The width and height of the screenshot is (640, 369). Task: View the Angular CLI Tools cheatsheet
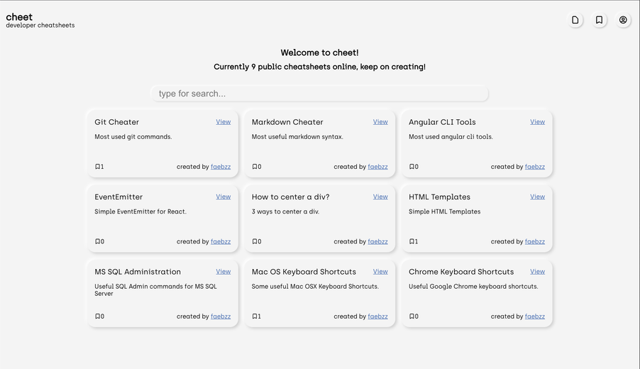(x=538, y=121)
